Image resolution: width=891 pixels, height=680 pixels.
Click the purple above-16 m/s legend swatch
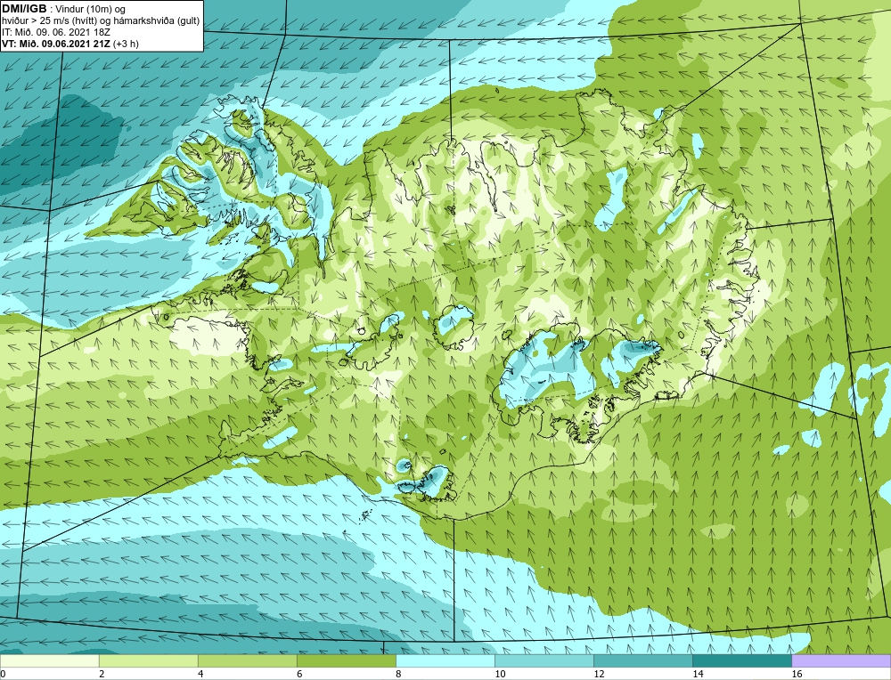(841, 660)
